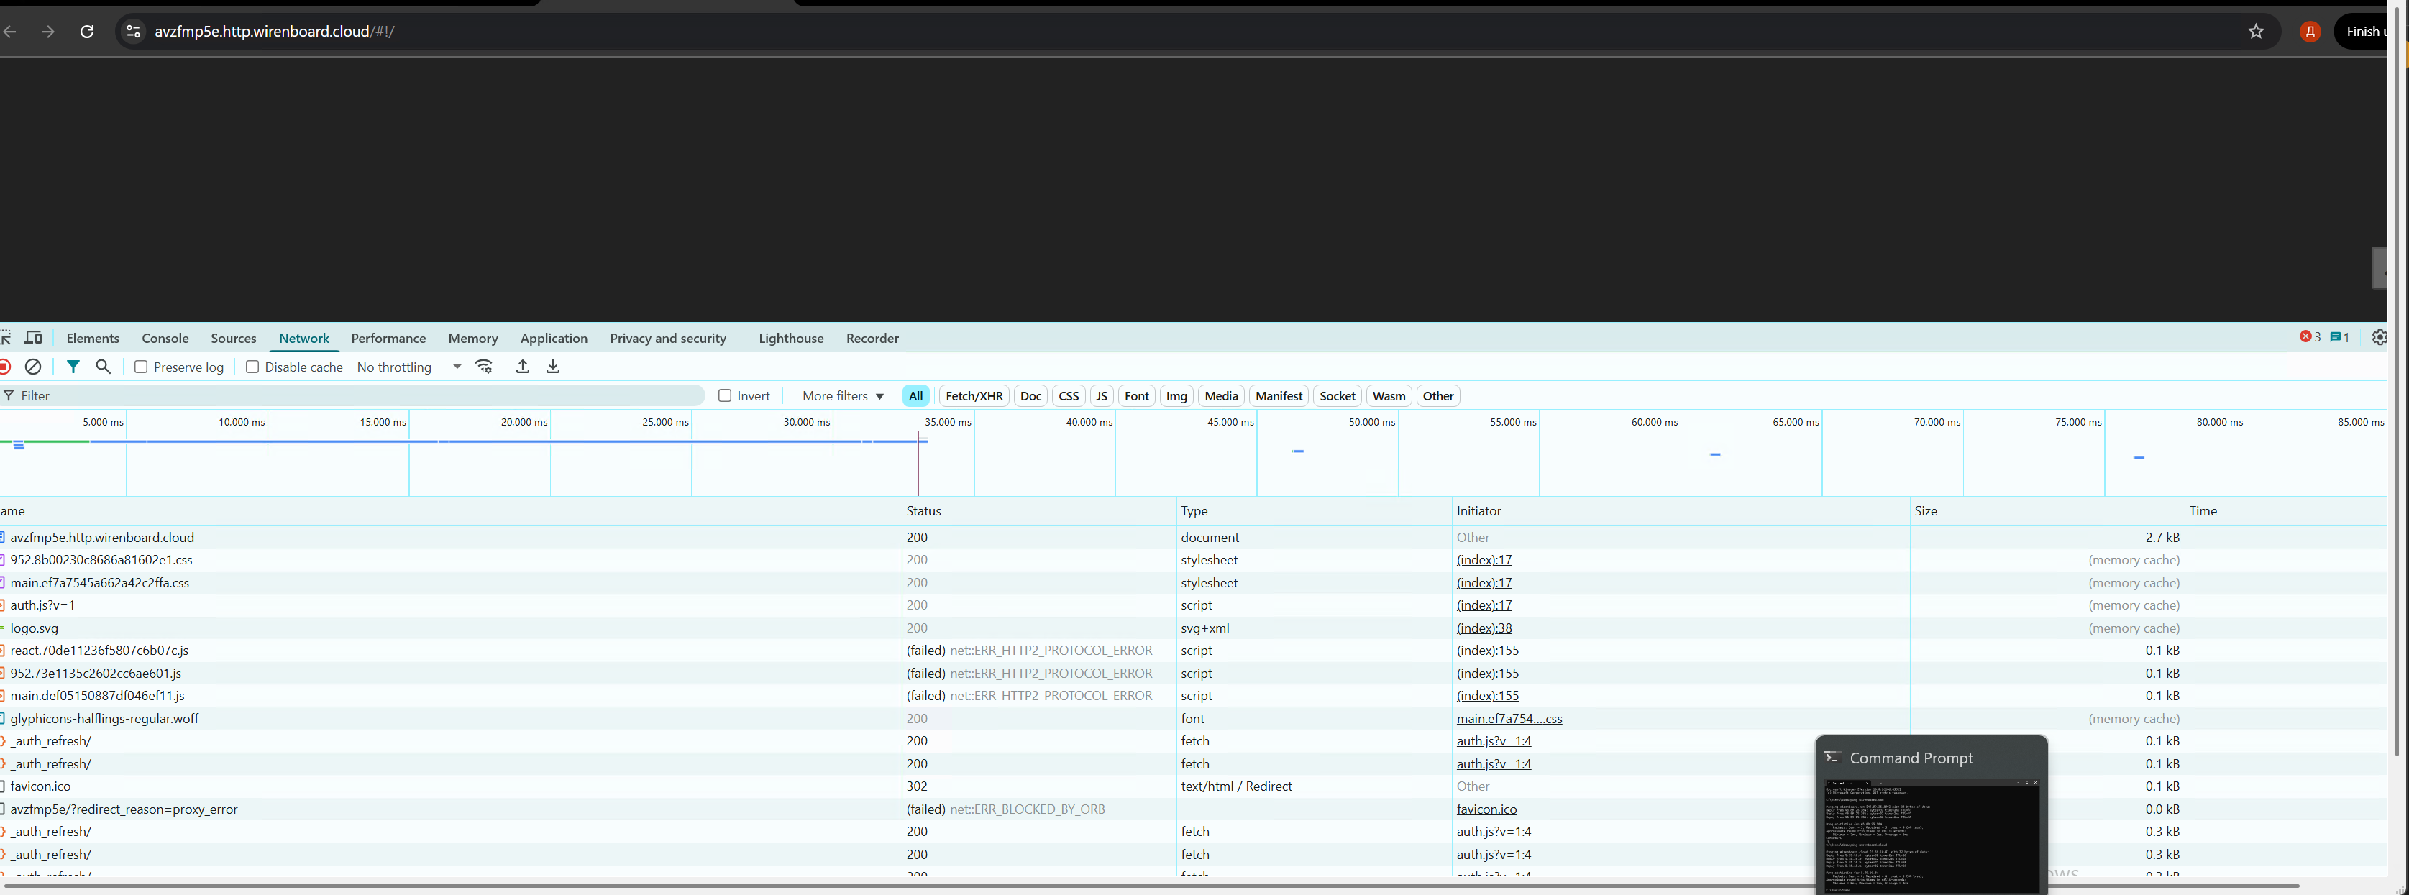Viewport: 2409px width, 895px height.
Task: Open the Recorder tab
Action: click(872, 339)
